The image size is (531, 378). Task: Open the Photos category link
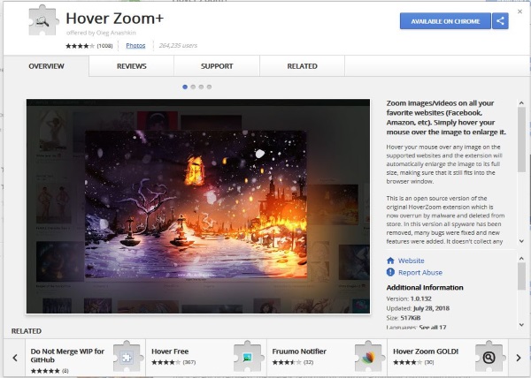pos(135,46)
